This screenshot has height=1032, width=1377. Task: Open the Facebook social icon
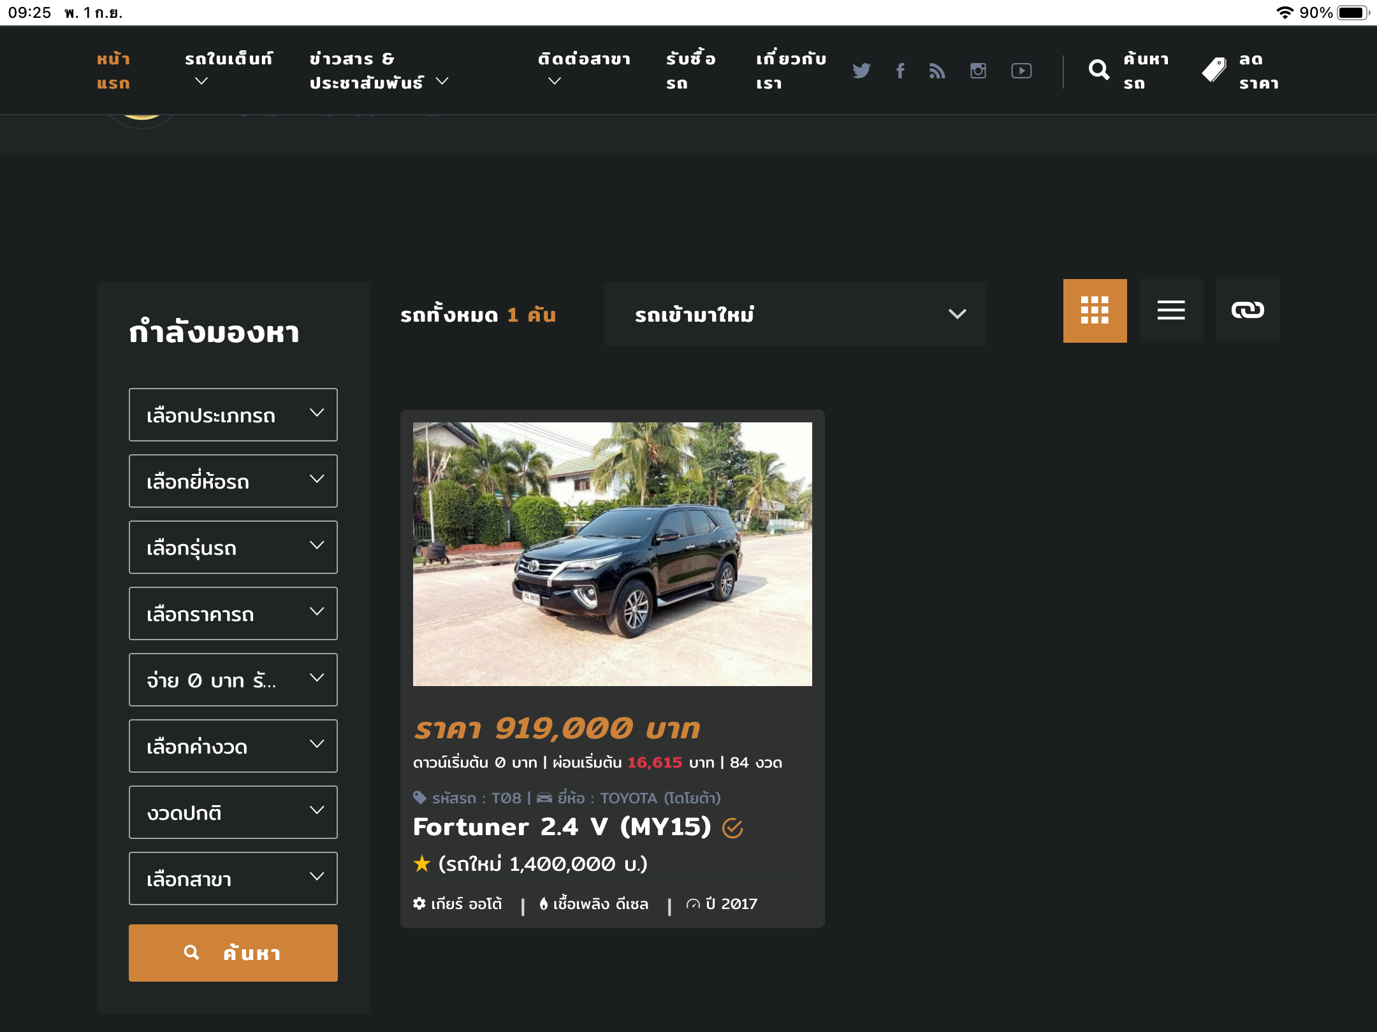pos(900,71)
